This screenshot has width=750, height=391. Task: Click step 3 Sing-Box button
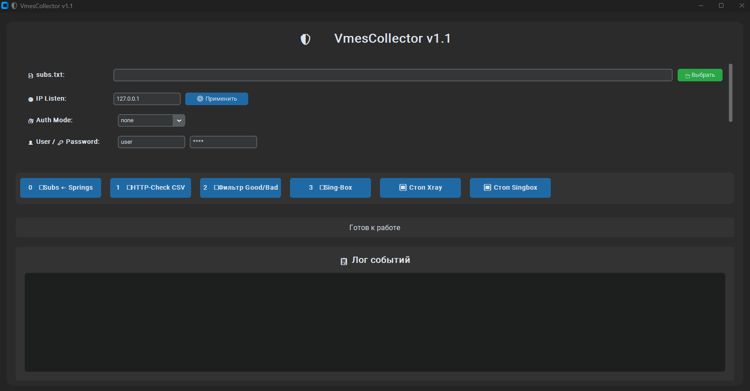pos(330,188)
